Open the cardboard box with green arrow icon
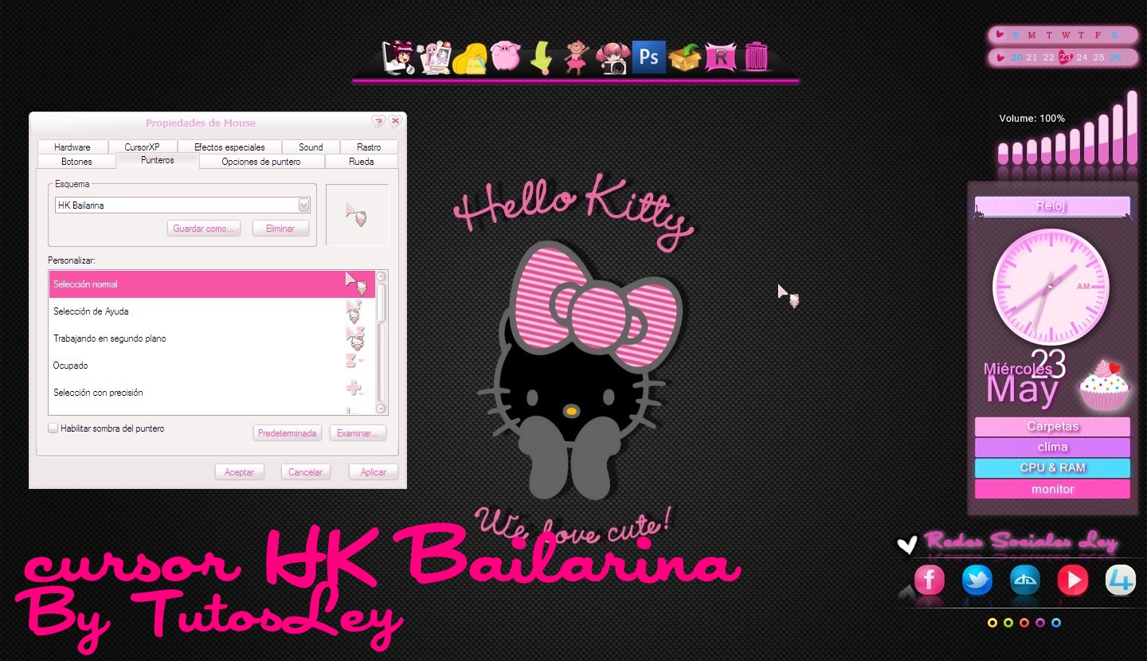This screenshot has width=1147, height=661. pos(684,57)
